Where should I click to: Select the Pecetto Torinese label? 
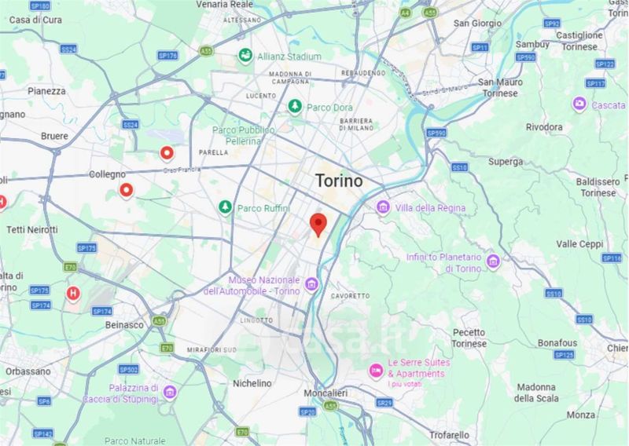click(469, 338)
